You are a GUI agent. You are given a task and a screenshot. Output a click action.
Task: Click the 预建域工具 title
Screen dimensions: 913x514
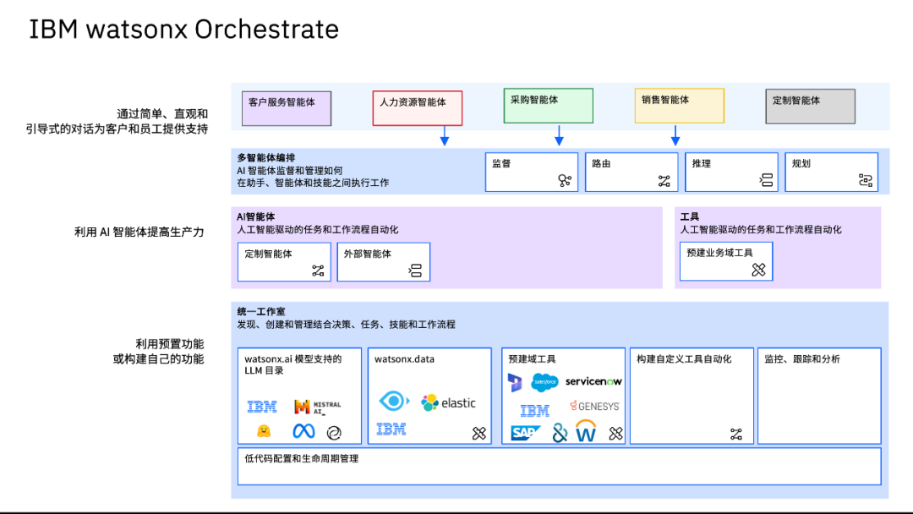[x=532, y=359]
